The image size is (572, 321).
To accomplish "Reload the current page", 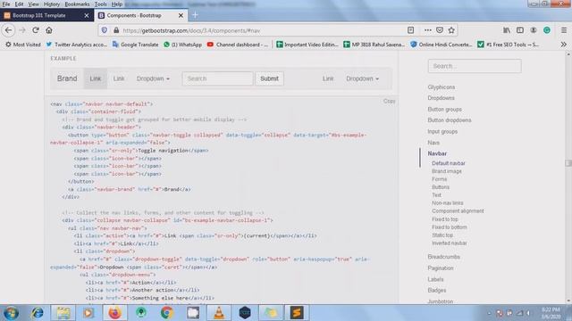I will (36, 30).
